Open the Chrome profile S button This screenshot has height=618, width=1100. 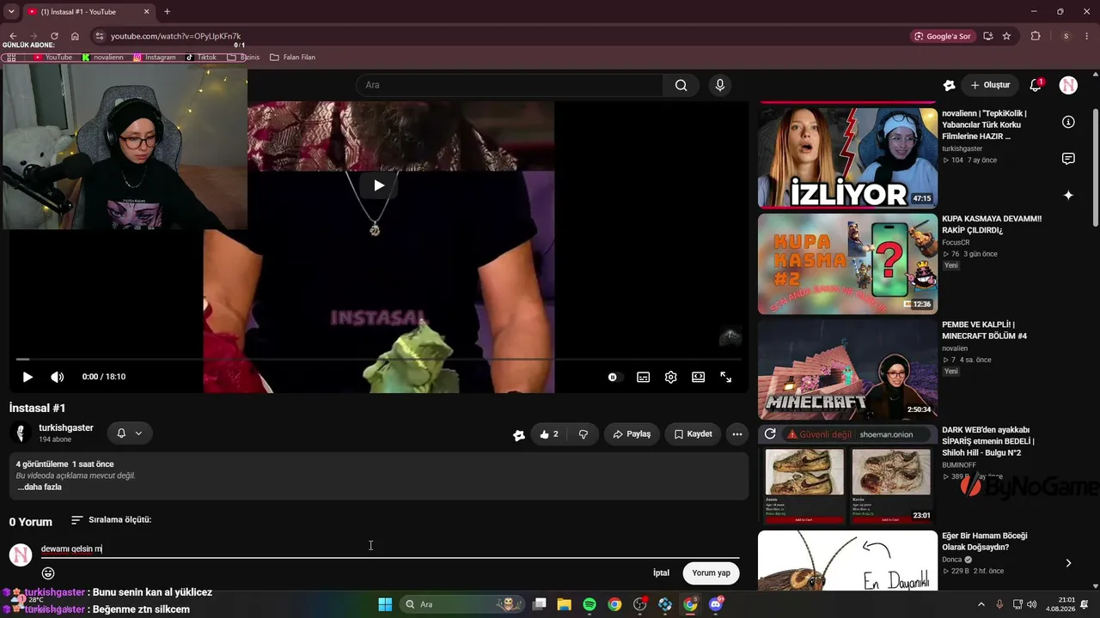pyautogui.click(x=1066, y=36)
